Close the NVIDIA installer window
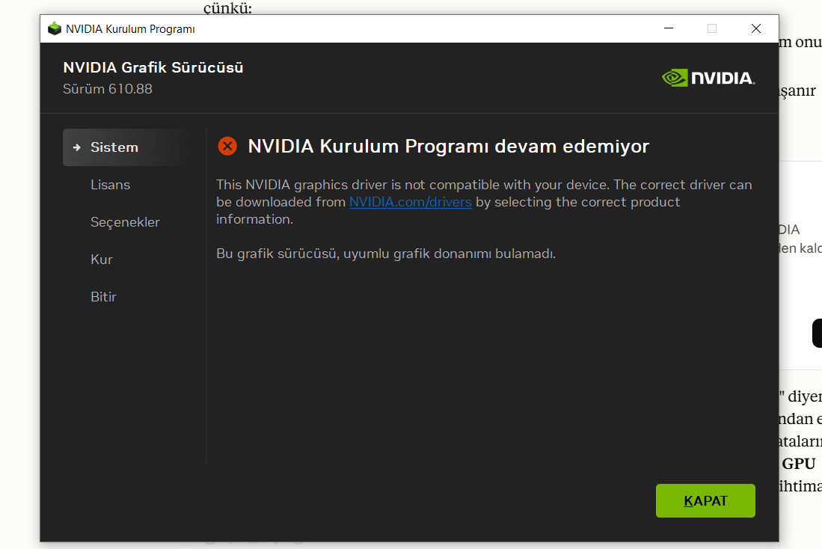The width and height of the screenshot is (822, 549). (x=756, y=28)
